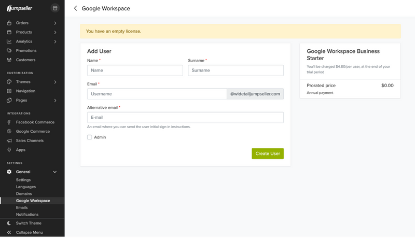Screen dimensions: 415x239
Task: Go to the Languages settings page
Action: point(26,187)
